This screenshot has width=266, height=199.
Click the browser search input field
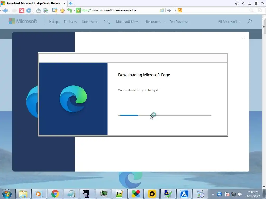pos(215,10)
